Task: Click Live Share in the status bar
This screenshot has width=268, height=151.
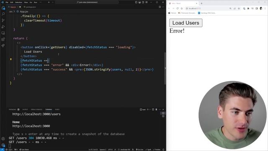Action: coord(24,150)
